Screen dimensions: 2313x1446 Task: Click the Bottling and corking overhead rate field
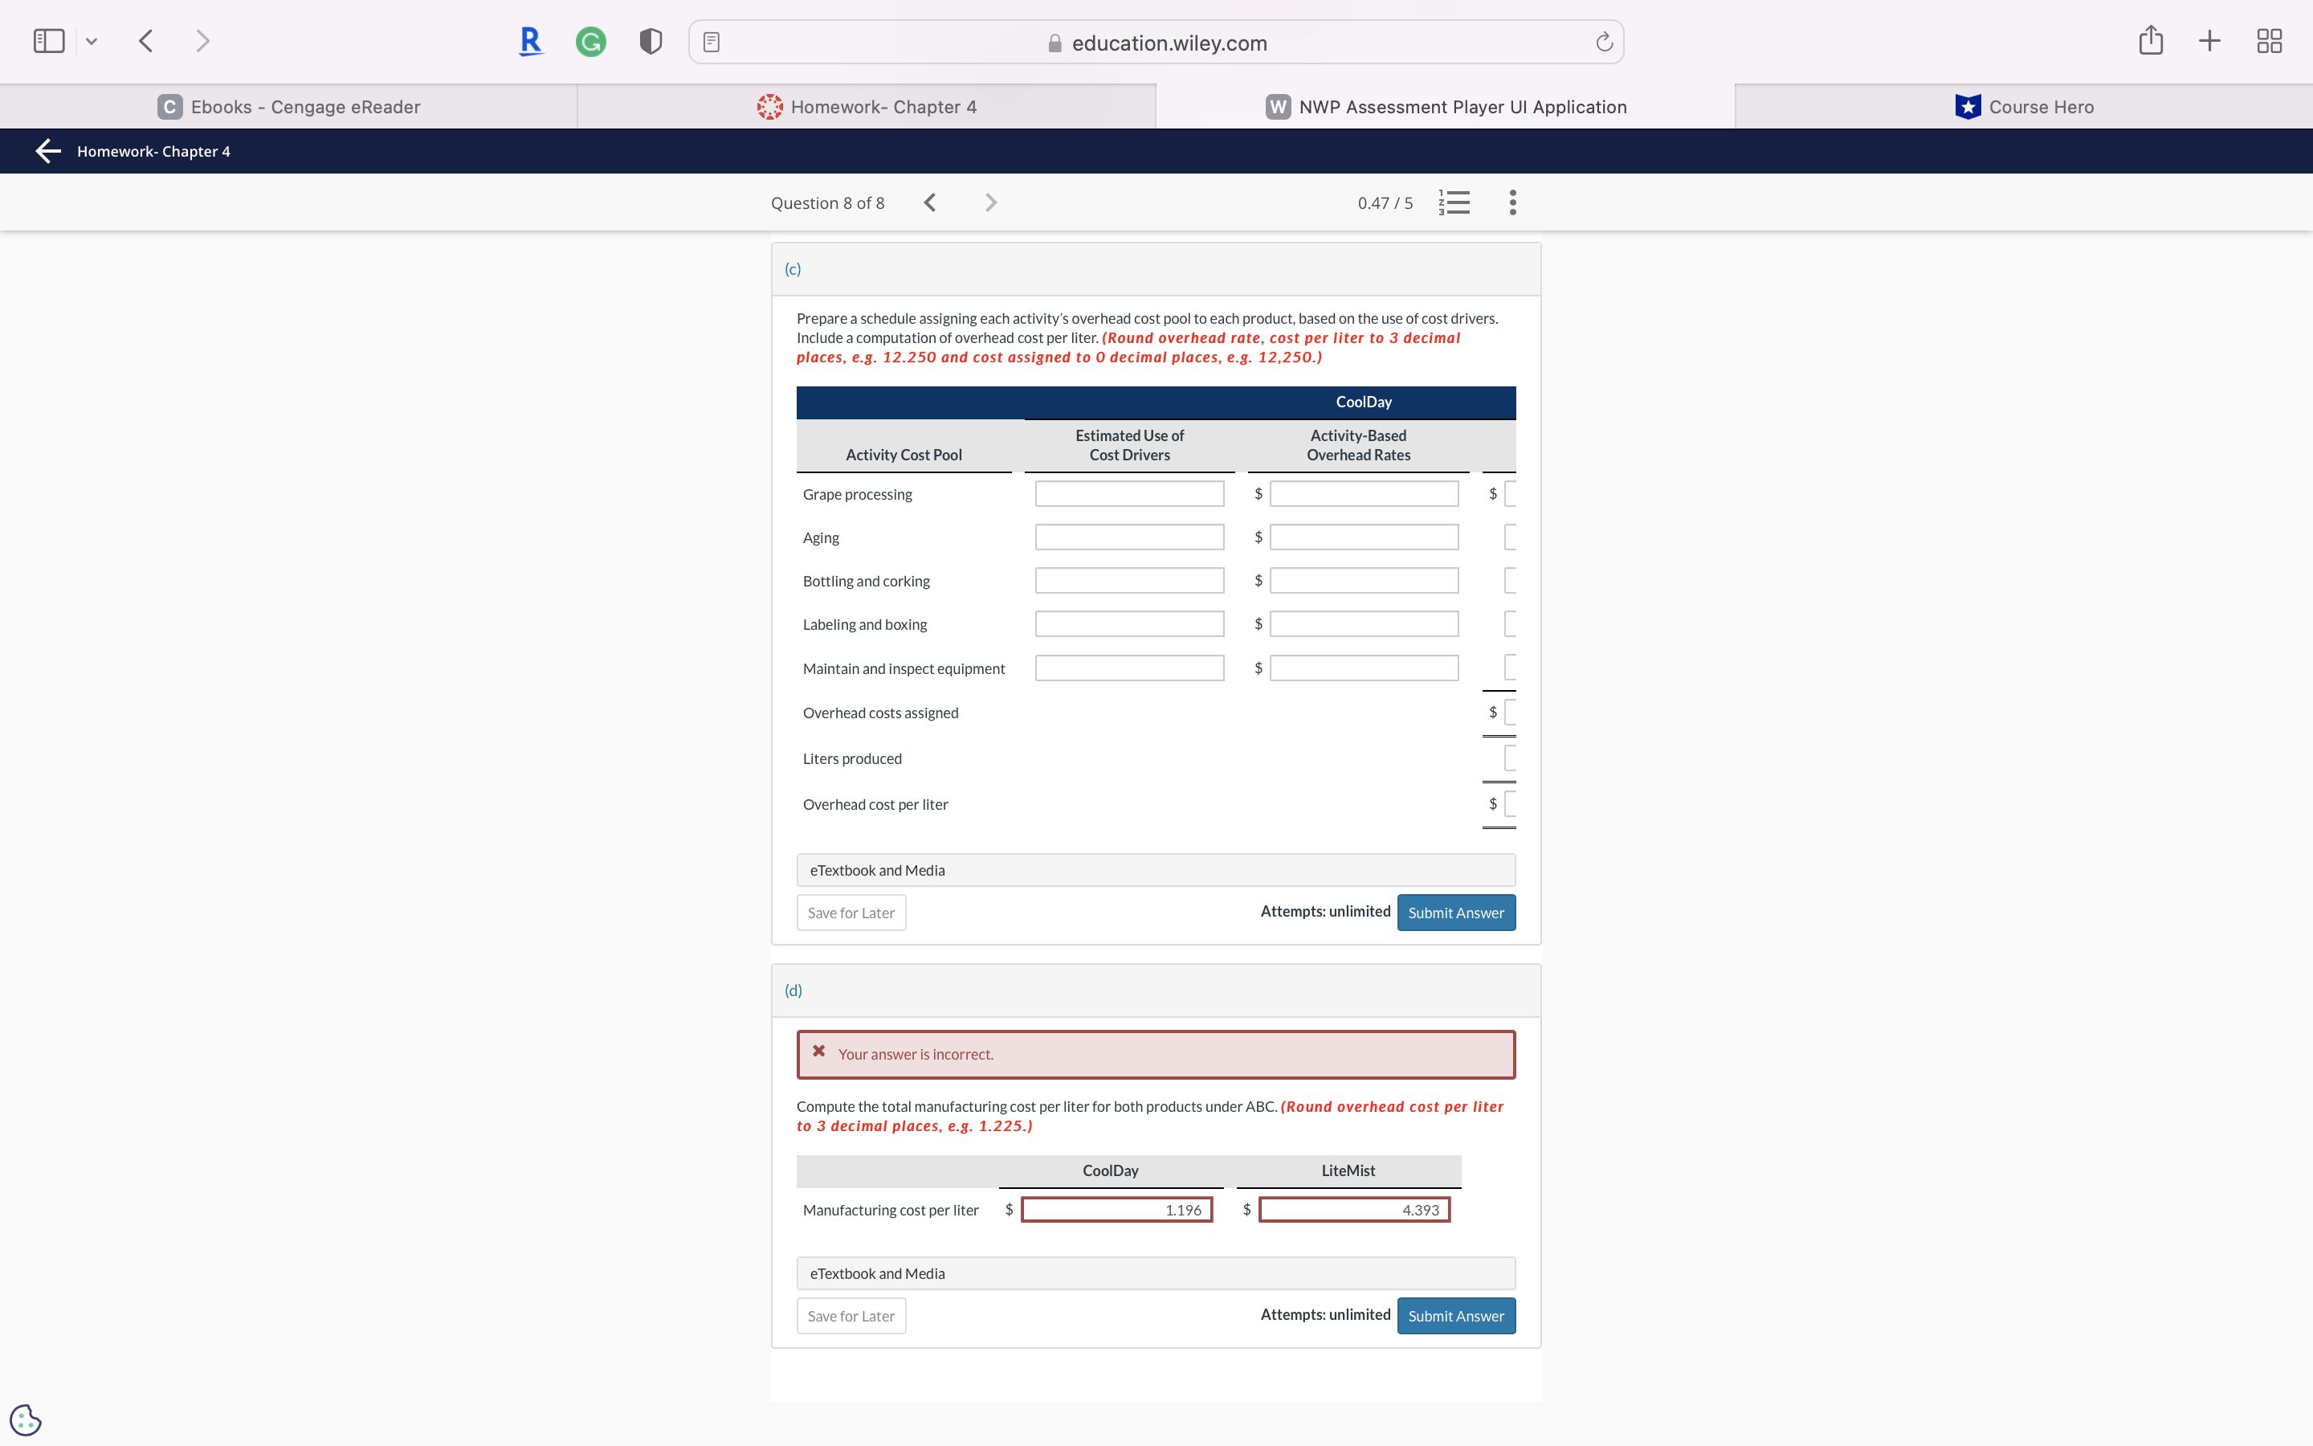tap(1364, 581)
